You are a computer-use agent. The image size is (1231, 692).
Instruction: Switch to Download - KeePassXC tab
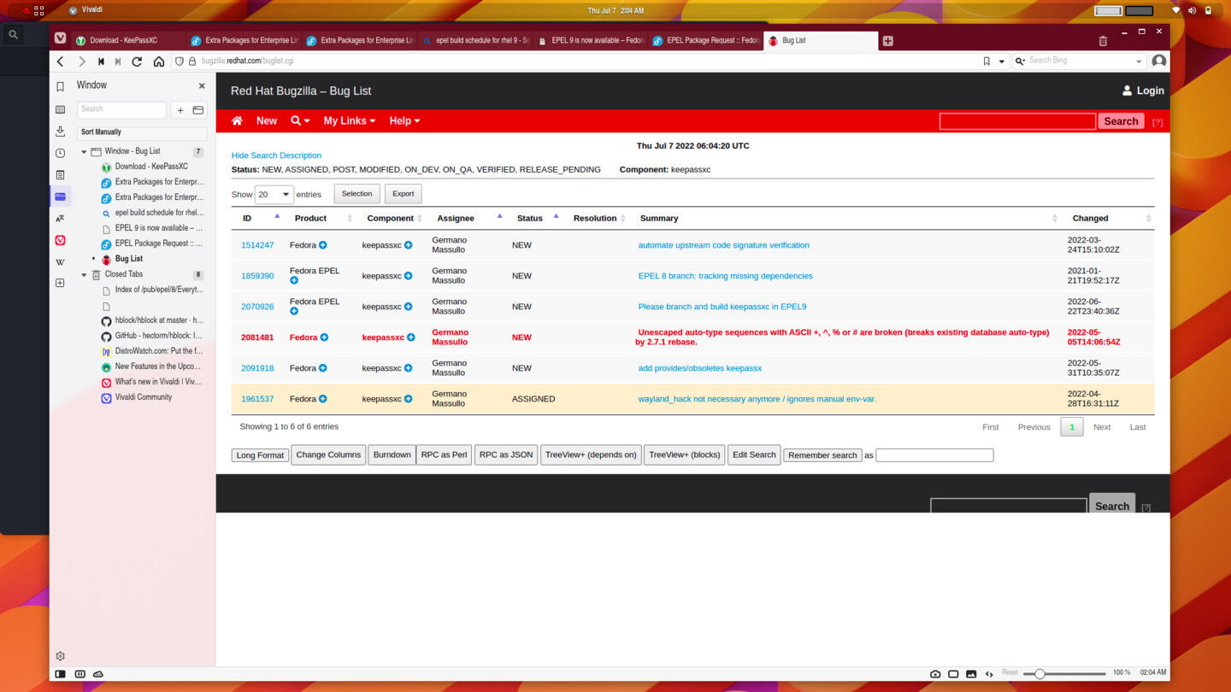[128, 40]
